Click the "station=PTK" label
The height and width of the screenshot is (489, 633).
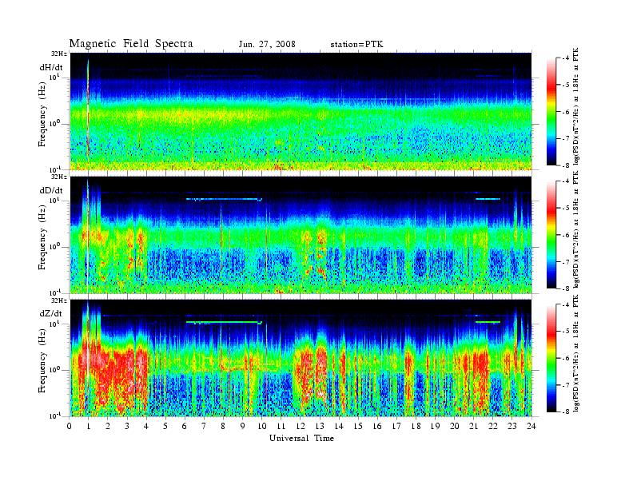tap(357, 45)
